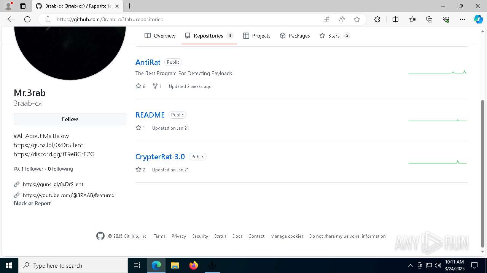Open the README repository
The image size is (487, 273).
[x=150, y=115]
